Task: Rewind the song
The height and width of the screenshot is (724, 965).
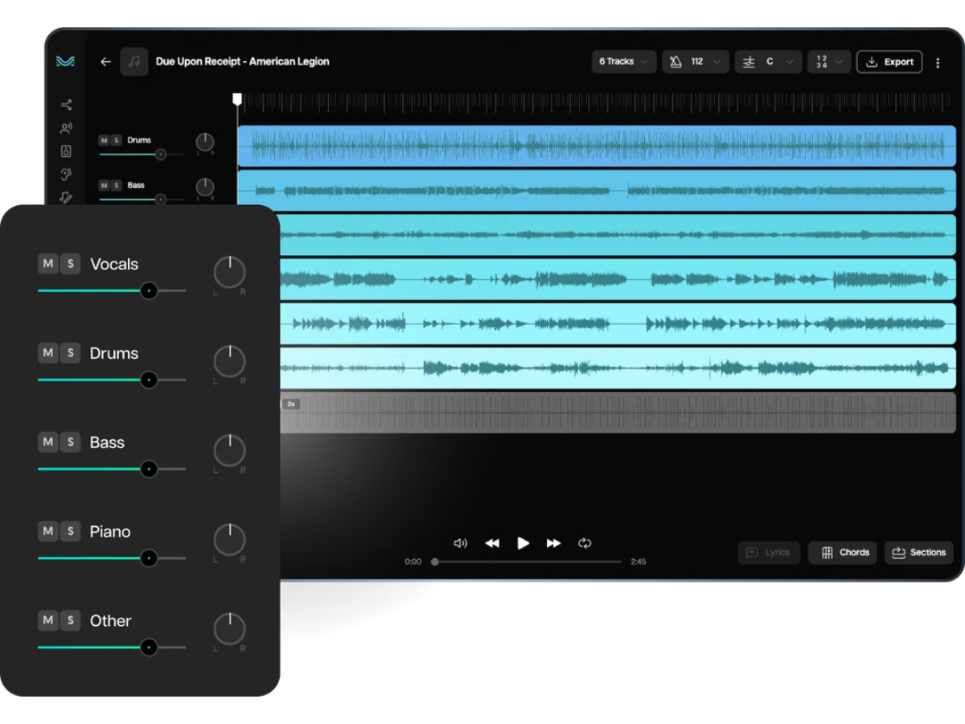Action: tap(492, 543)
